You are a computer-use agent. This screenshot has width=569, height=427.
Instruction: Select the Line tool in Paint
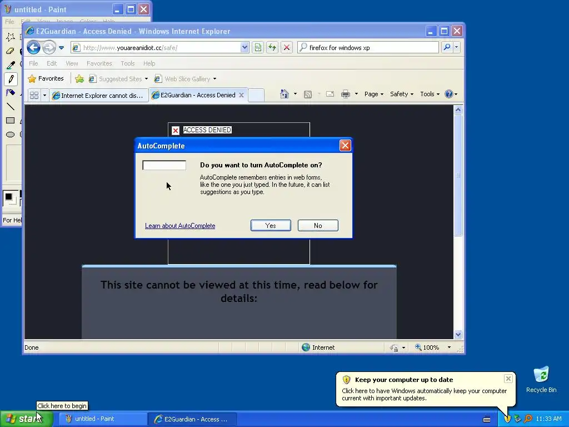pyautogui.click(x=11, y=106)
